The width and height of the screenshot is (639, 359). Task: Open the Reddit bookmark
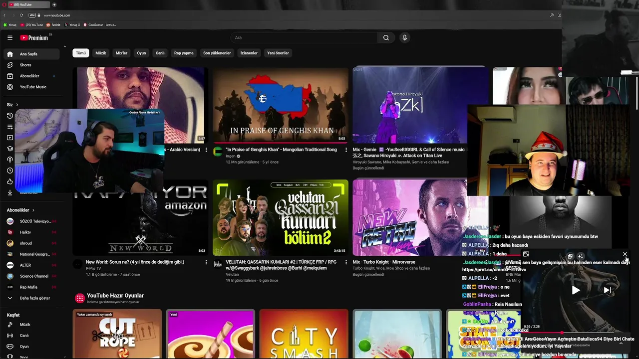click(53, 25)
